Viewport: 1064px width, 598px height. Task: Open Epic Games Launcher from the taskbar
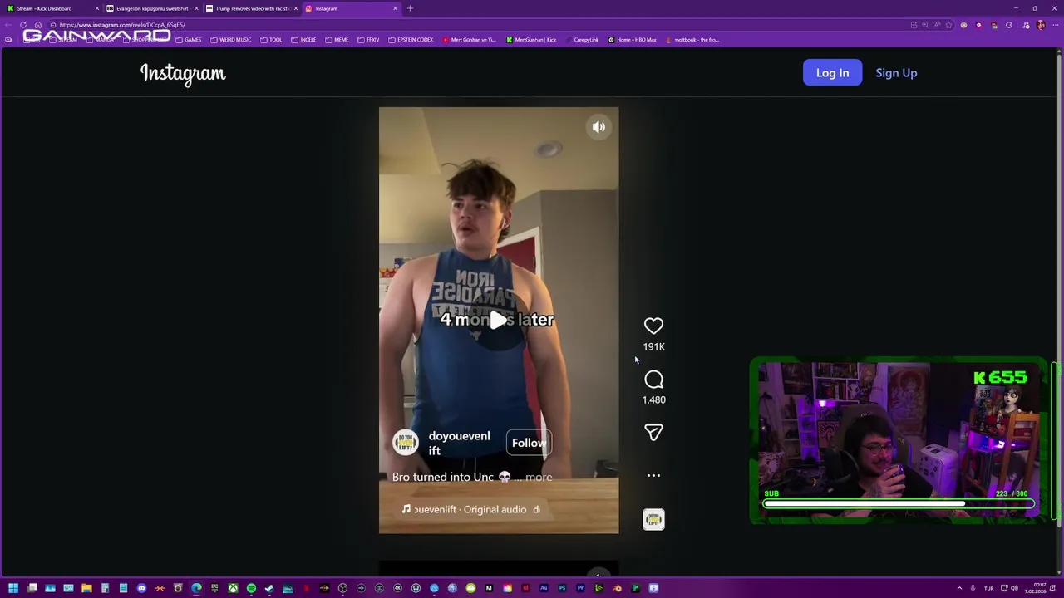click(x=214, y=588)
